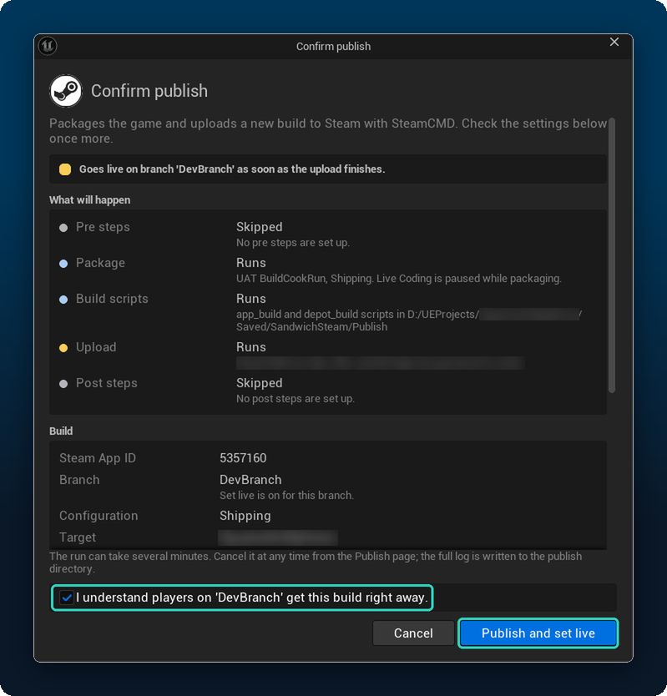This screenshot has width=667, height=696.
Task: Click the 'Upload' row label
Action: coord(96,347)
